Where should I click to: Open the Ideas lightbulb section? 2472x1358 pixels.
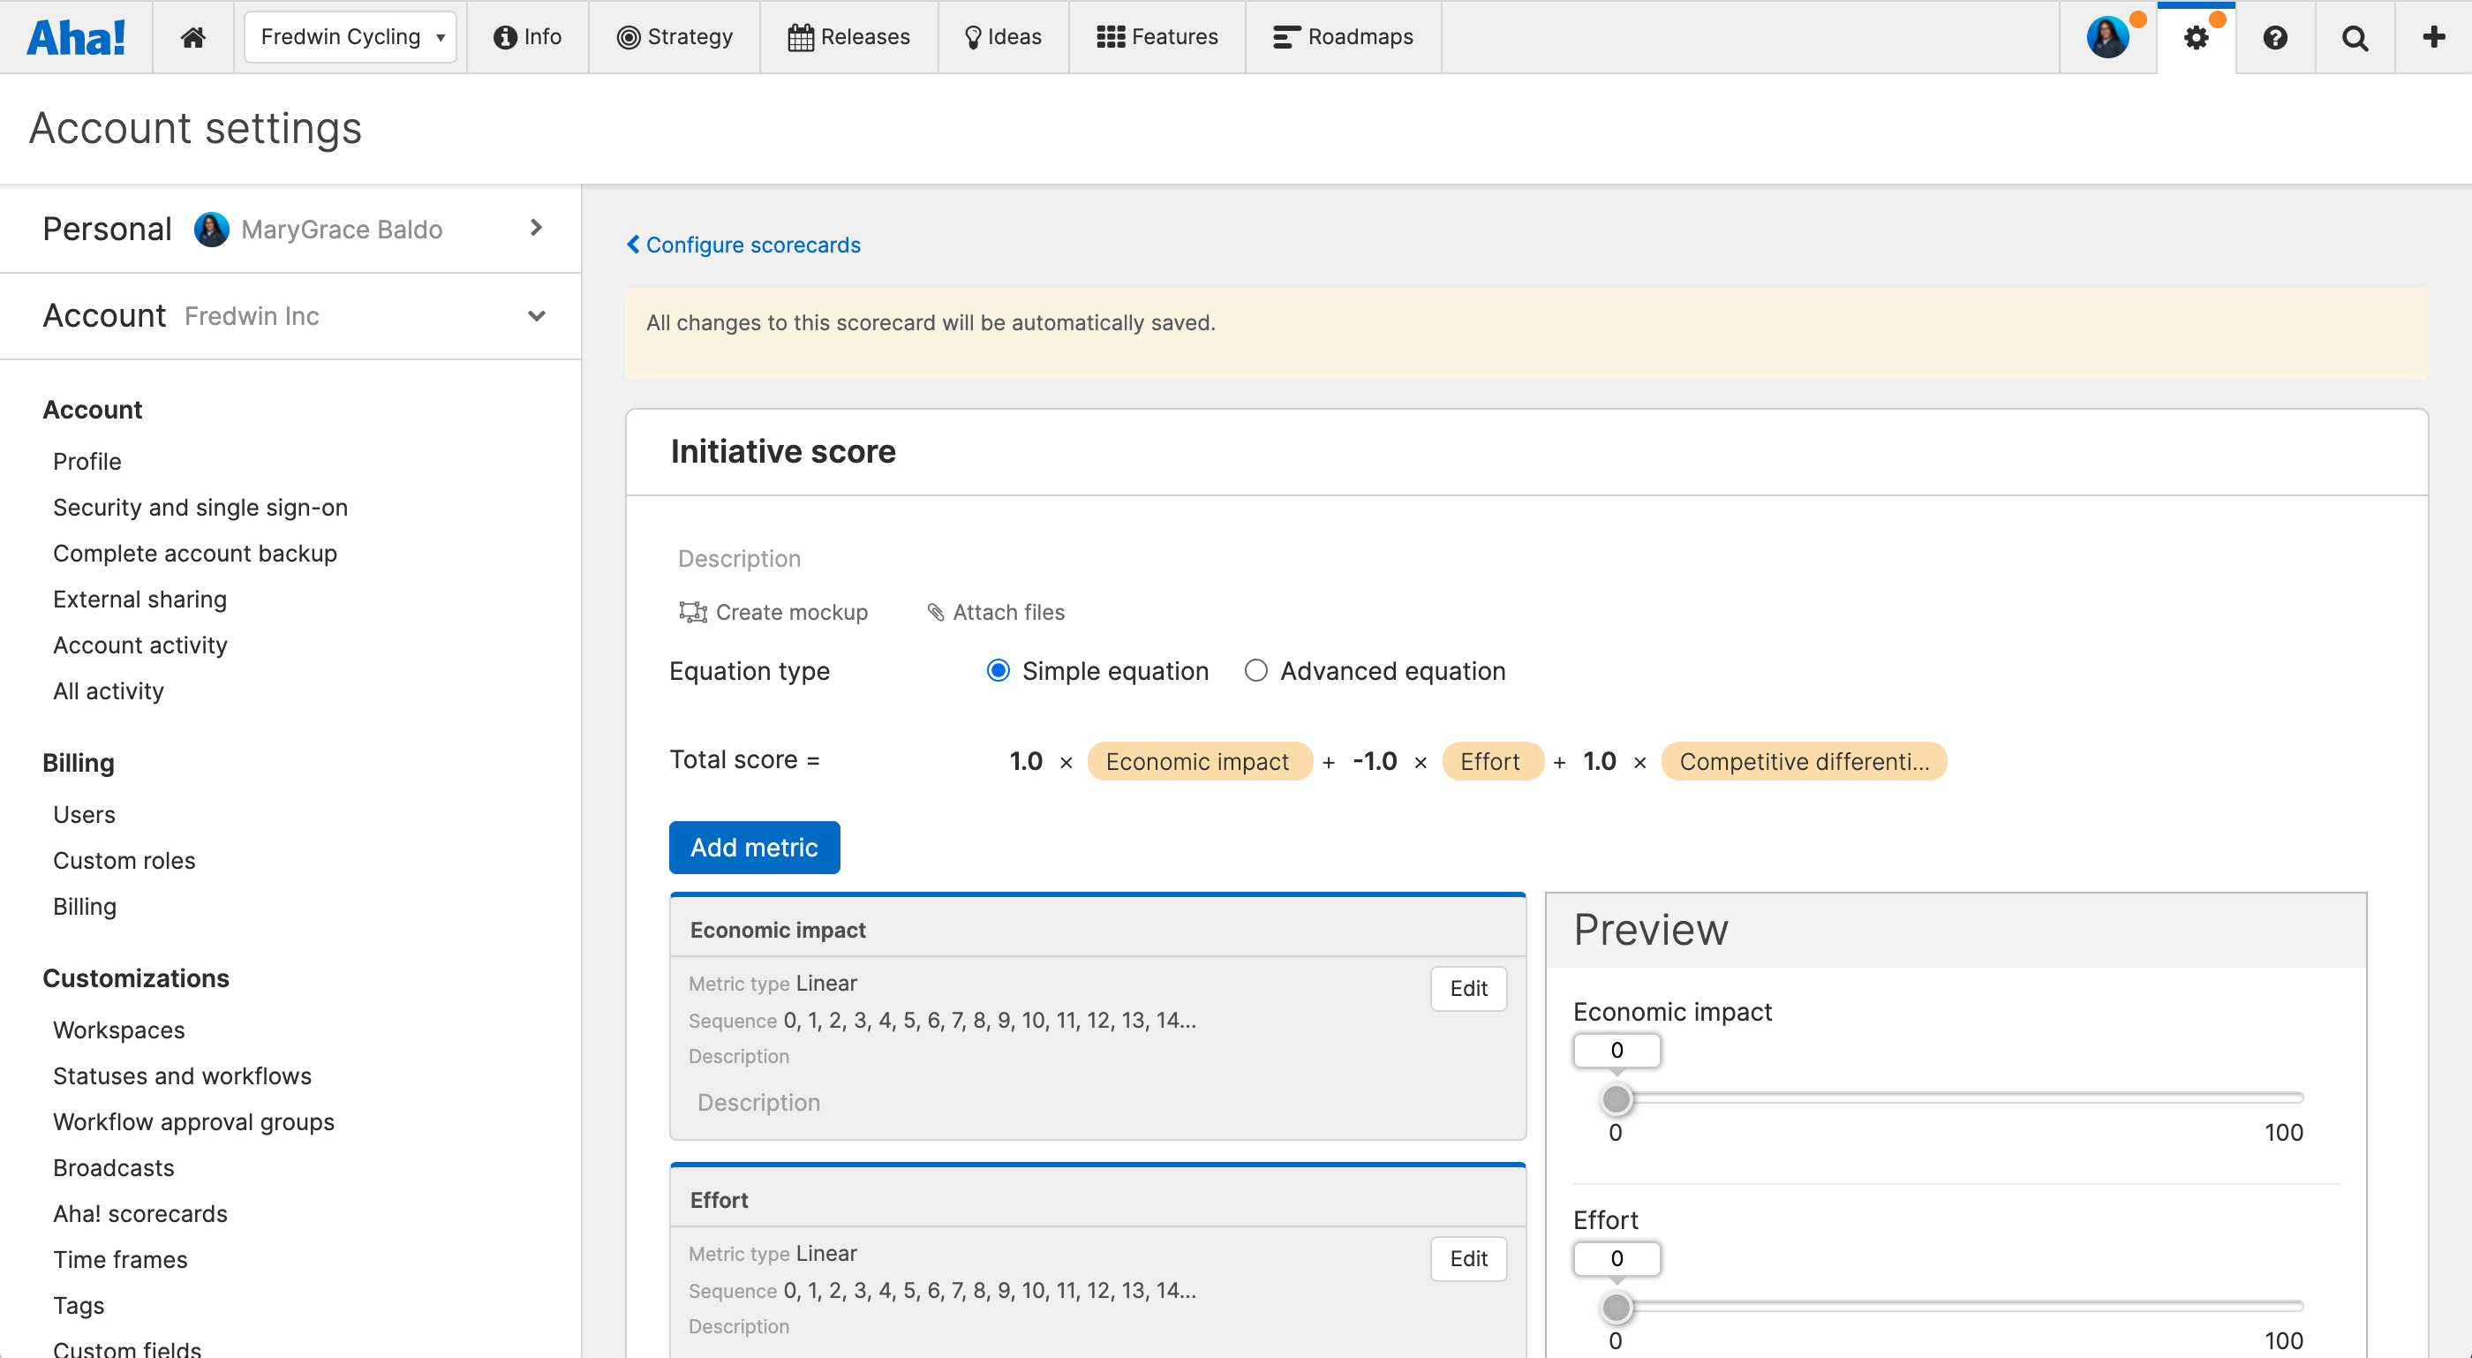[1002, 36]
